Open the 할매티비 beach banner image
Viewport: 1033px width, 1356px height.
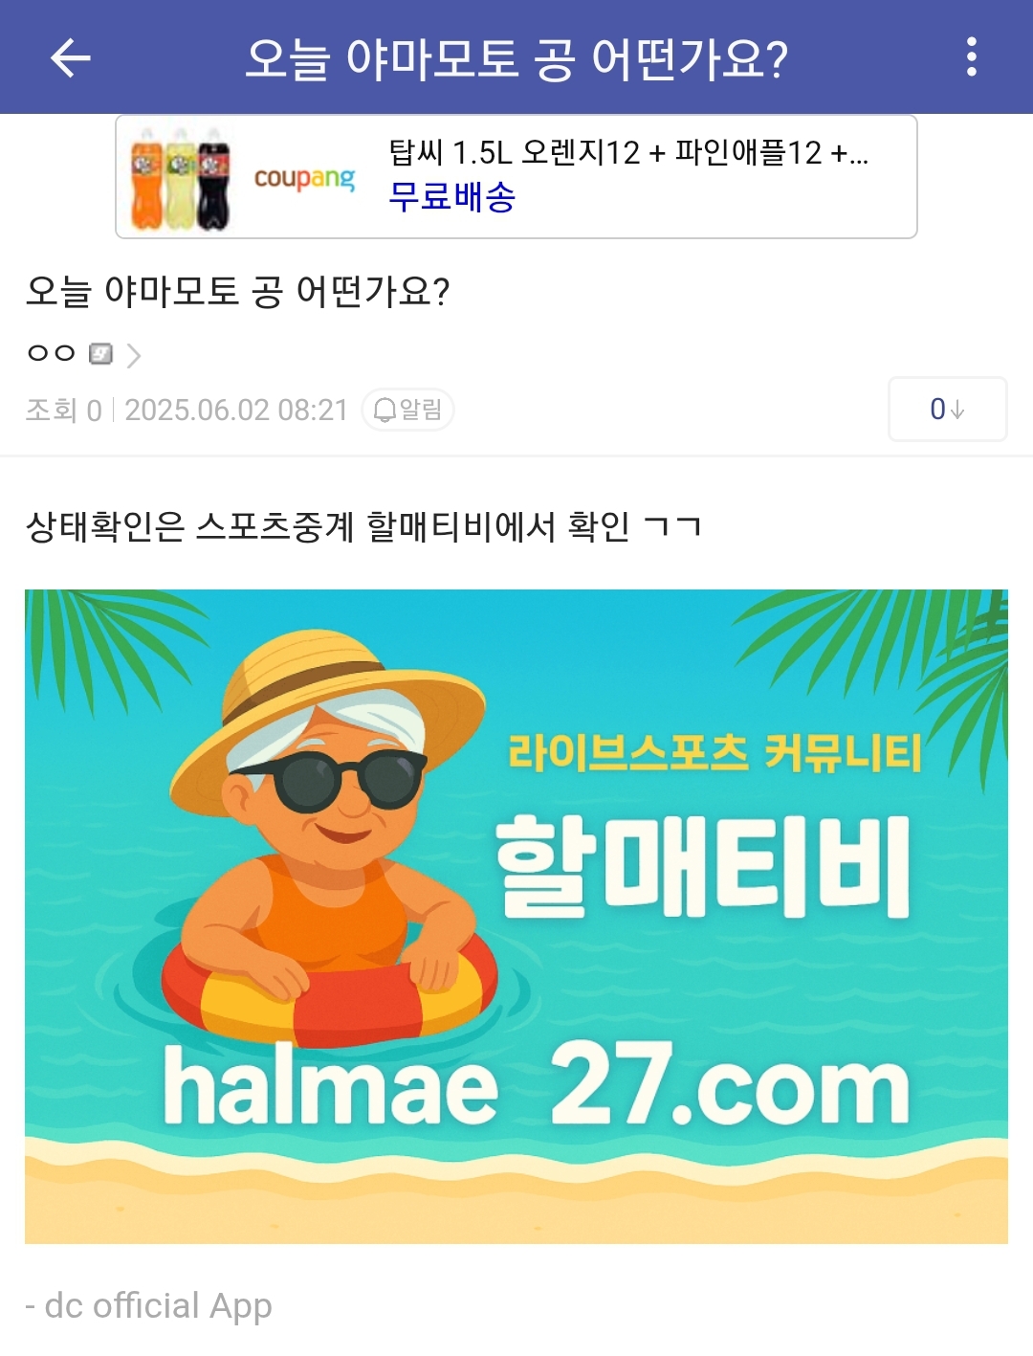click(x=516, y=917)
